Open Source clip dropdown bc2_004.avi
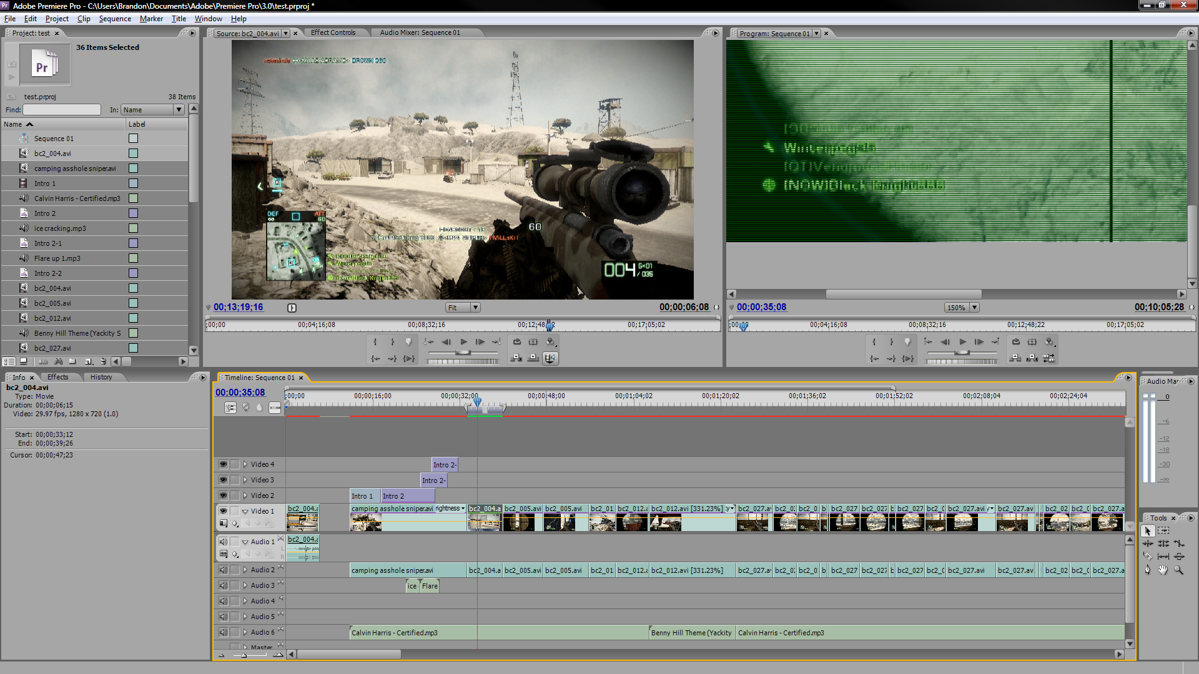 coord(286,34)
